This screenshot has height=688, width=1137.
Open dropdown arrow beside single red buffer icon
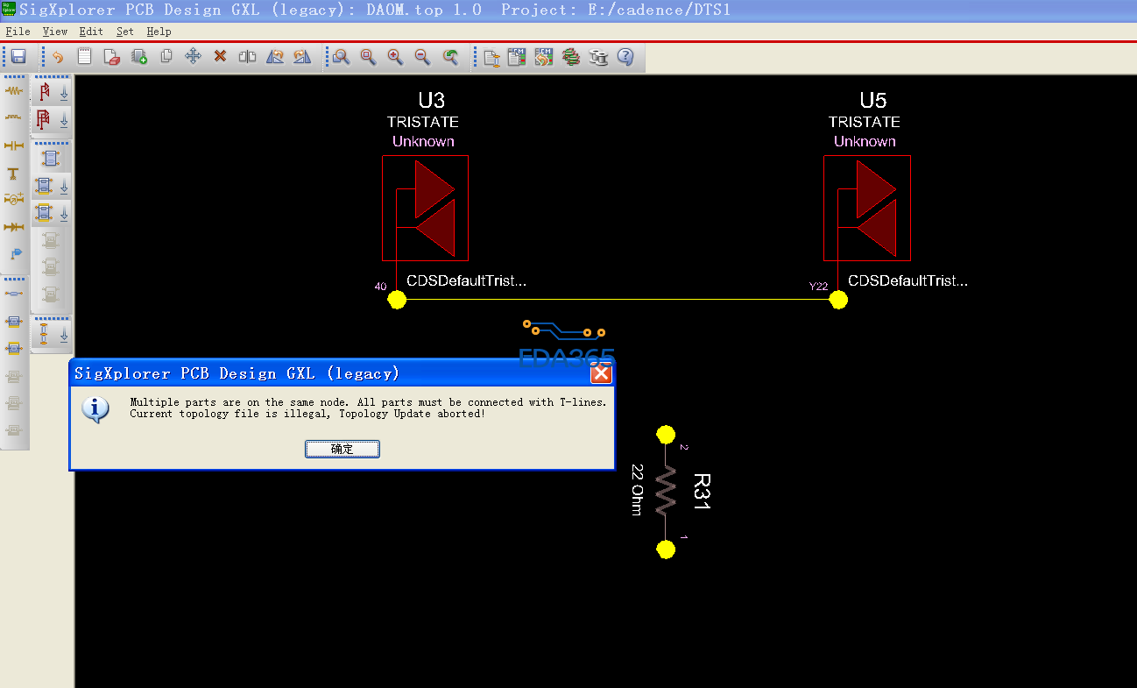[64, 92]
